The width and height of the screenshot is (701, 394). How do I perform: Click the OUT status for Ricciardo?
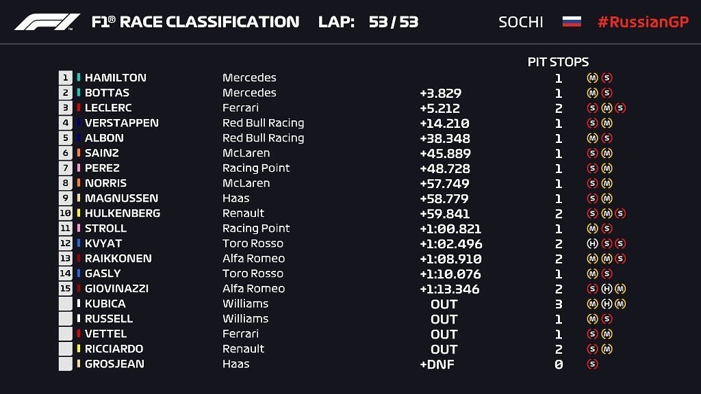(x=444, y=350)
